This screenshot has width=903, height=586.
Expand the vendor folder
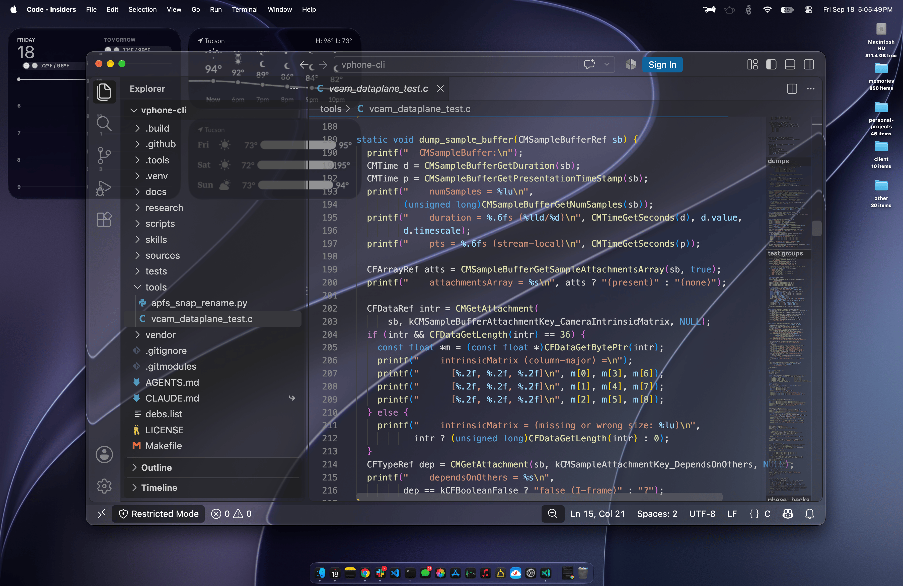137,335
